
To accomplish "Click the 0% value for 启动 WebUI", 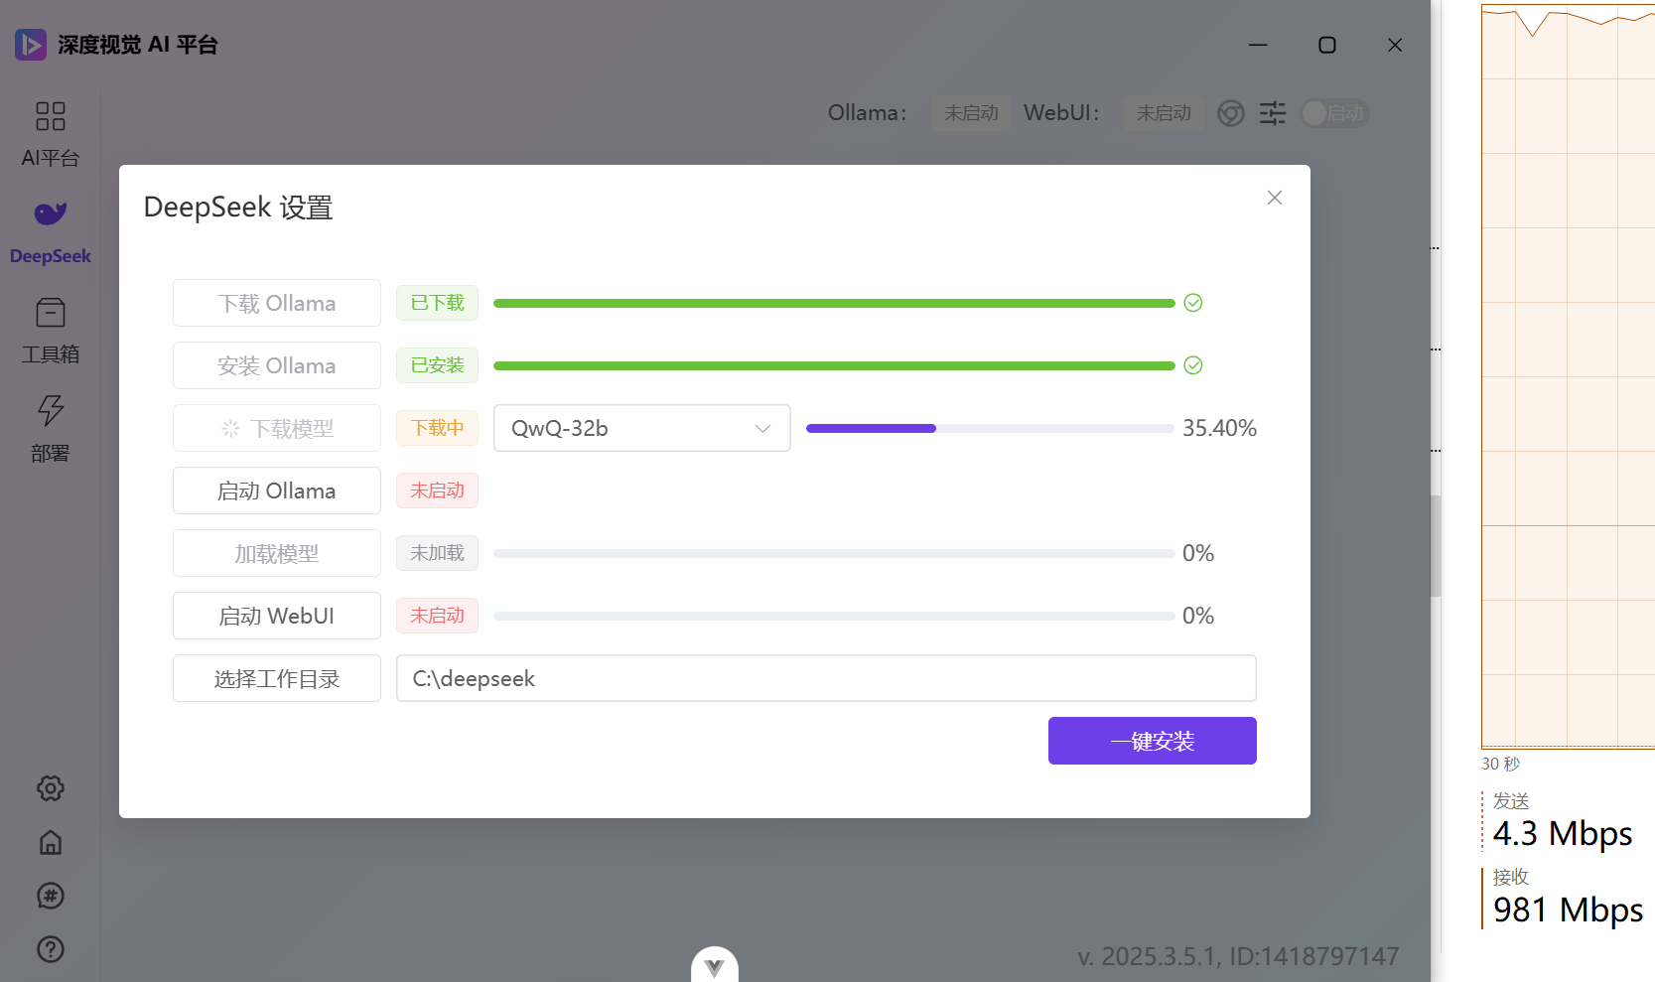I will click(1198, 616).
